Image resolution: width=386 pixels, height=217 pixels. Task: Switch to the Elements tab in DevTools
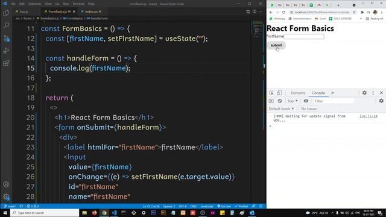point(297,93)
